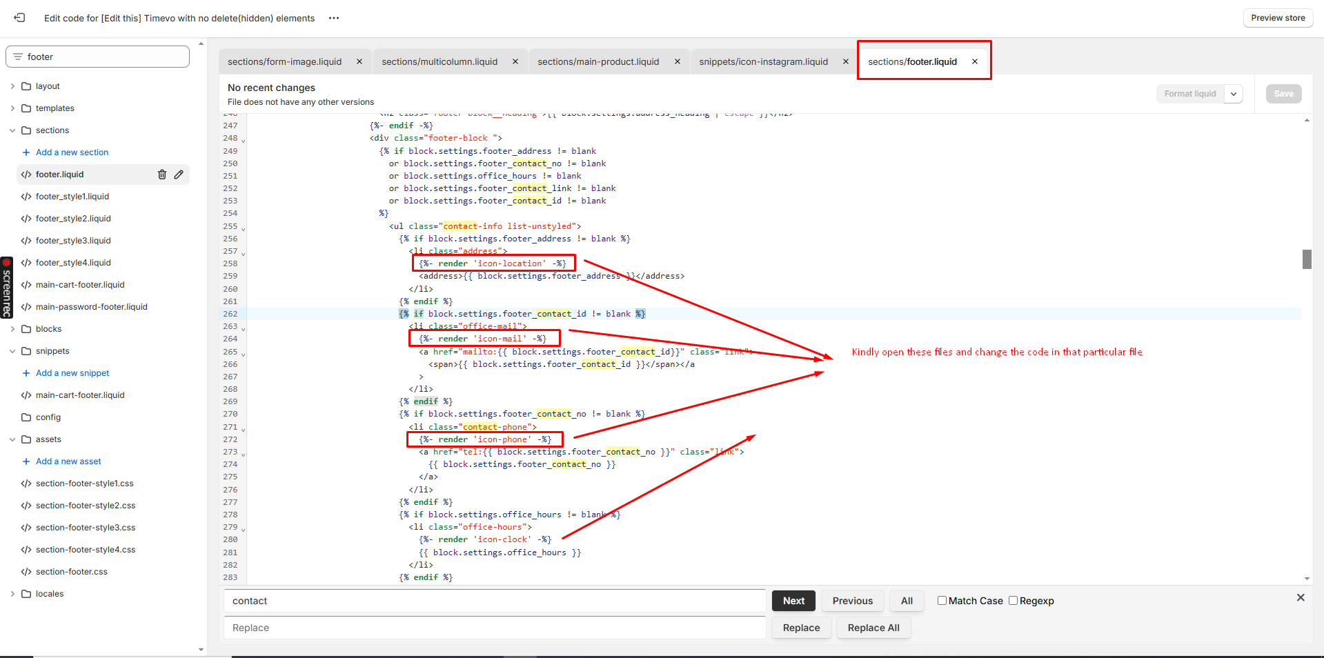
Task: Delete footer.liquid with the trash icon
Action: click(162, 175)
